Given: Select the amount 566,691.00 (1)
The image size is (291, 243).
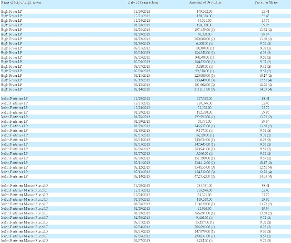Looking at the screenshot, I should click(x=205, y=213).
